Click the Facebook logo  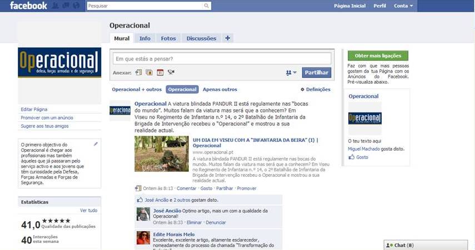(28, 6)
